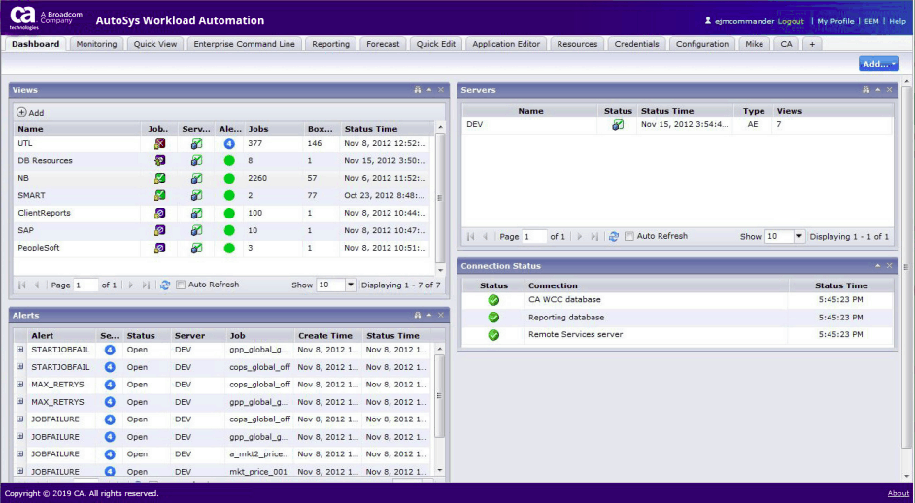Screen dimensions: 915x503
Task: Click the job status icon for UTL view
Action: click(159, 143)
